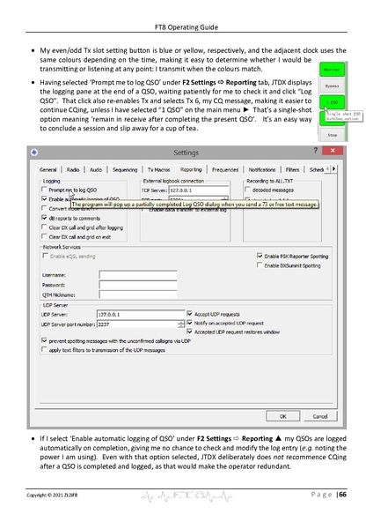Click the 'QTH Nickname:' label
This screenshot has height=529, width=373.
[x=59, y=294]
